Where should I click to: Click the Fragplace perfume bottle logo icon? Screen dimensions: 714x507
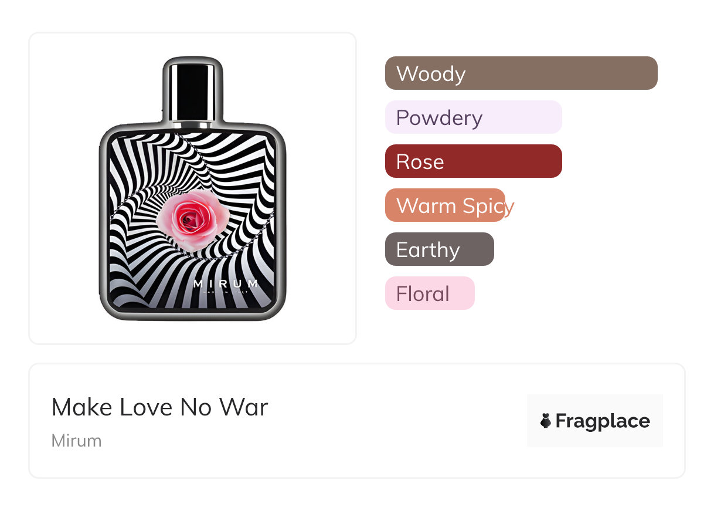tap(546, 421)
